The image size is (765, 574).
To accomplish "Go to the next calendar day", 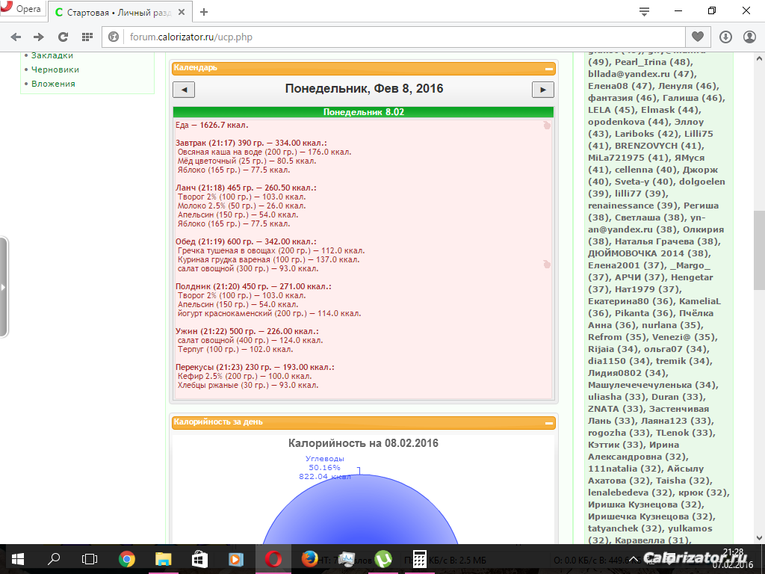I will [x=542, y=90].
